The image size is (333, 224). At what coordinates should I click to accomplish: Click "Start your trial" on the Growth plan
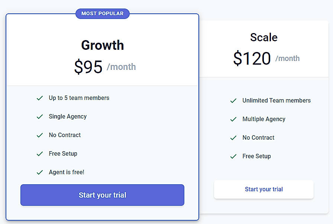(x=102, y=195)
